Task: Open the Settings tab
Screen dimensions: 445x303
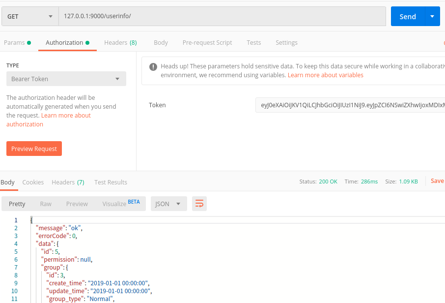Action: point(286,43)
